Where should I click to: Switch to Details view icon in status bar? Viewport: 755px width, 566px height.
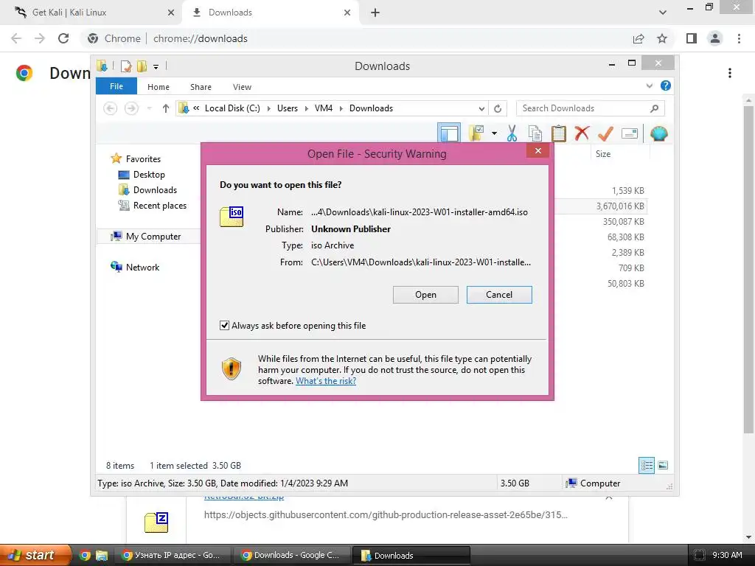tap(647, 465)
